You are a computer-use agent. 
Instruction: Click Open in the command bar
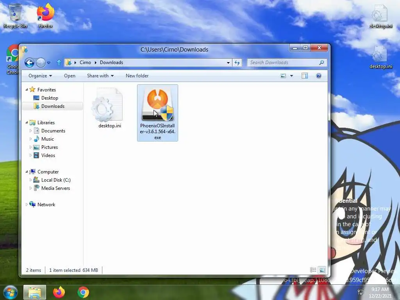[x=70, y=76]
